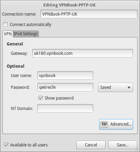Select the VPN tab
Image resolution: width=140 pixels, height=152 pixels.
click(8, 34)
